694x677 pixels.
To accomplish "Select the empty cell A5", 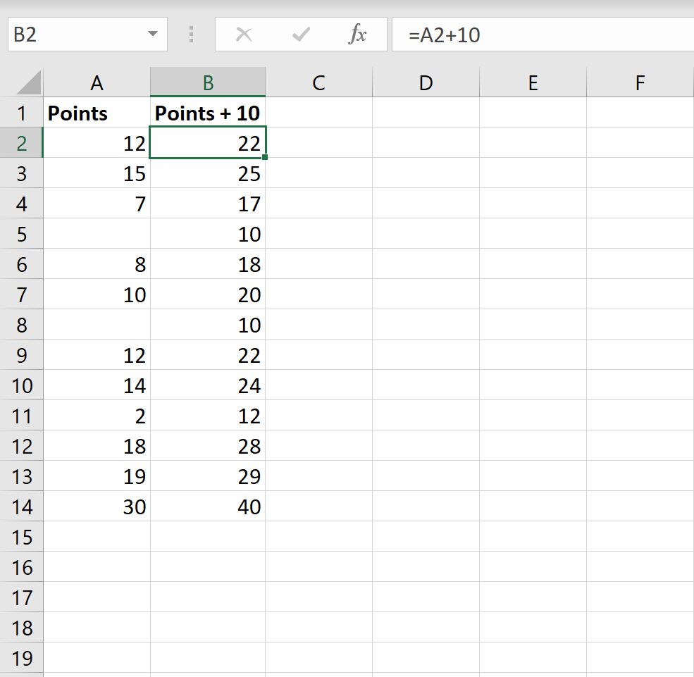I will (97, 234).
